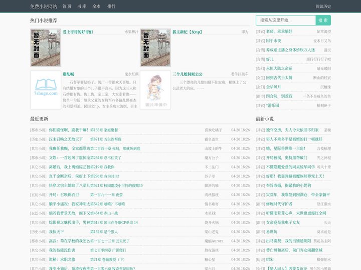Open latest novel 开局被拐，奥特黑帮破门
Viewport: 361px width, 270px height.
click(287, 157)
